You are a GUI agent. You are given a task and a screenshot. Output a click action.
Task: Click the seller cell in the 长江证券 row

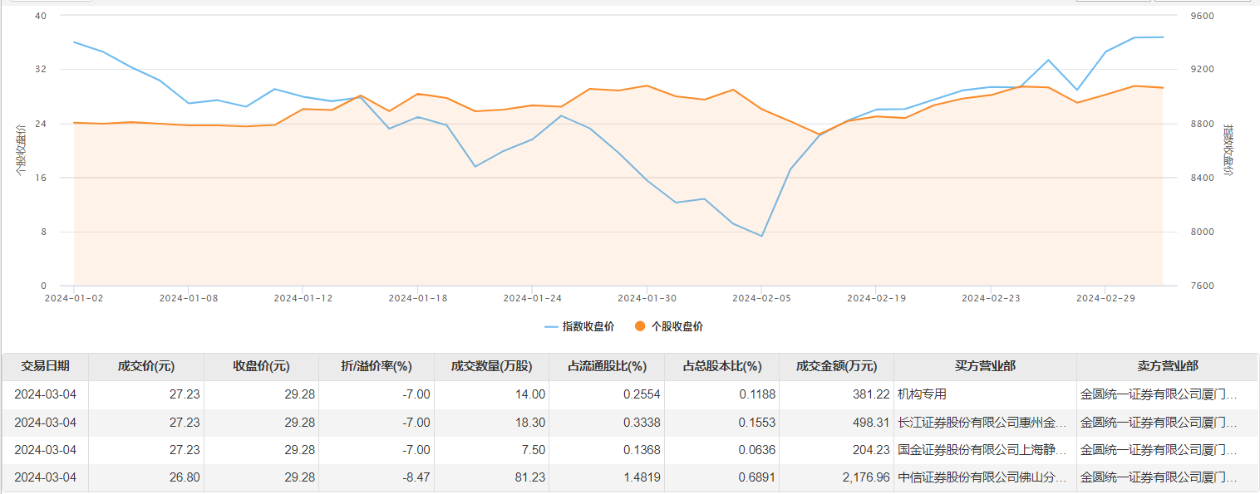tap(1167, 423)
